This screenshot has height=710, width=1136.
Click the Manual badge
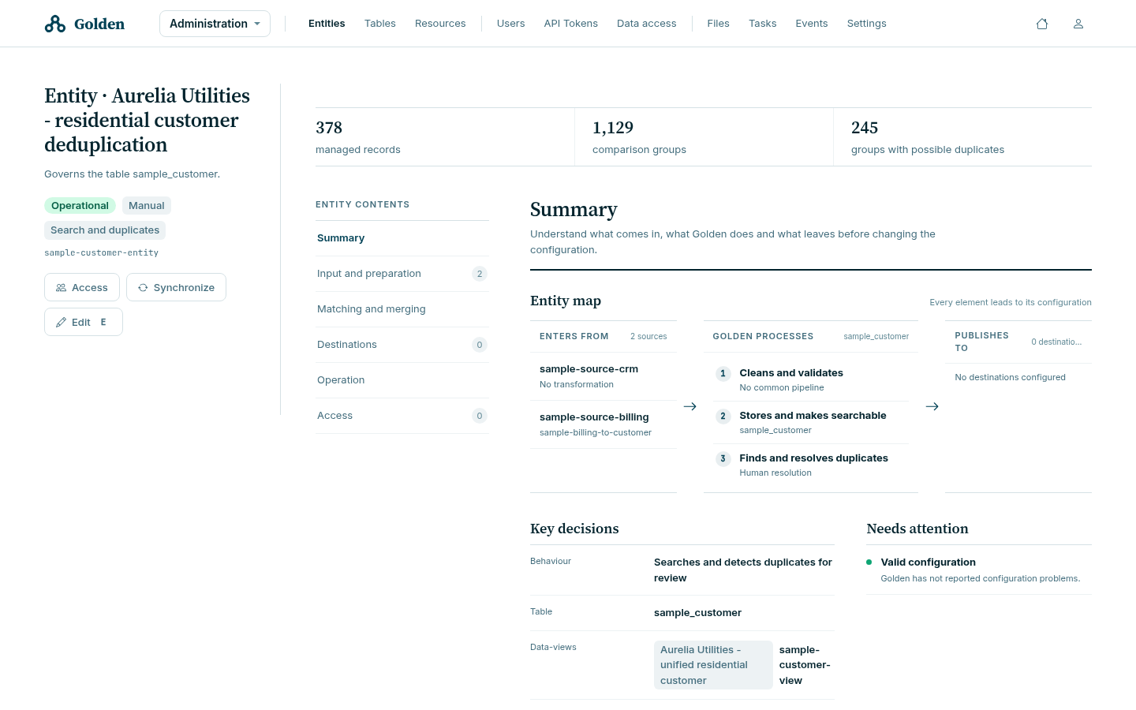[147, 206]
